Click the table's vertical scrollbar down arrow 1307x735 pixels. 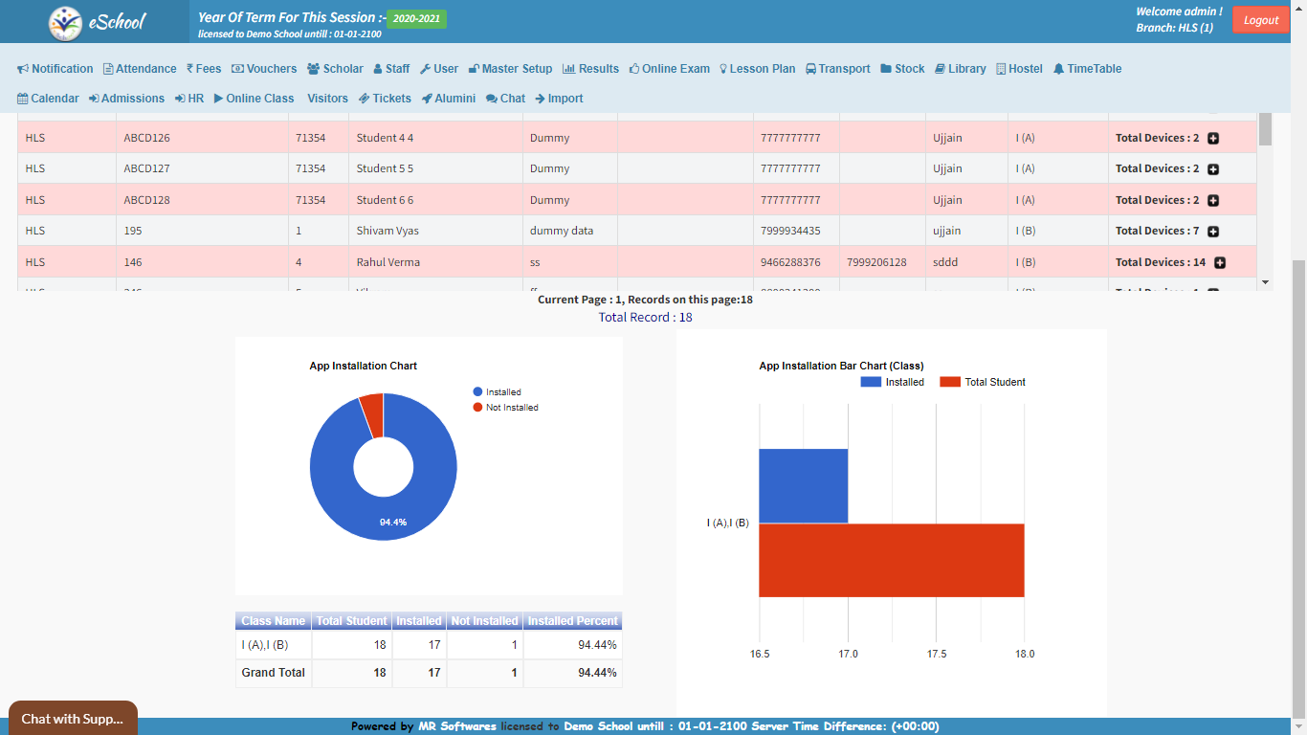click(1265, 283)
